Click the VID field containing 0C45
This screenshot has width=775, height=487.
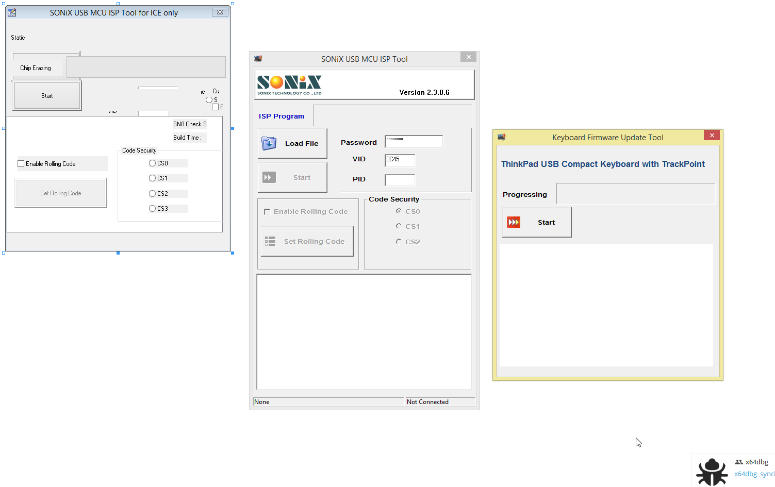click(400, 160)
